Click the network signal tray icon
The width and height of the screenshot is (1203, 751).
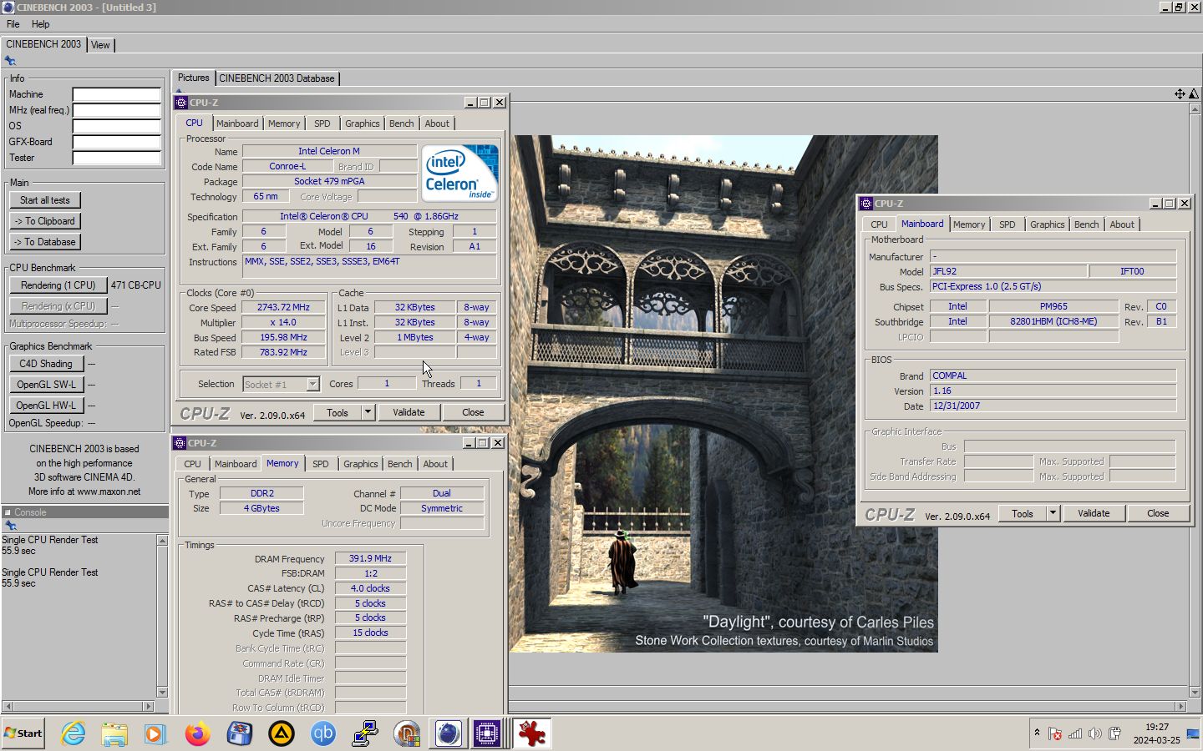[x=1075, y=734]
